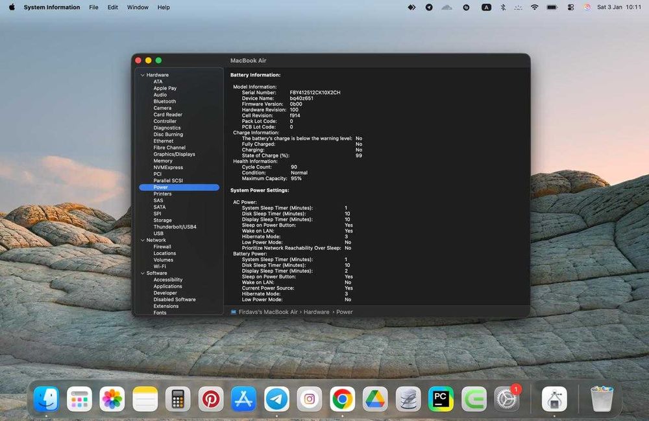Open System Settings with badge in Dock
649x421 pixels.
507,399
